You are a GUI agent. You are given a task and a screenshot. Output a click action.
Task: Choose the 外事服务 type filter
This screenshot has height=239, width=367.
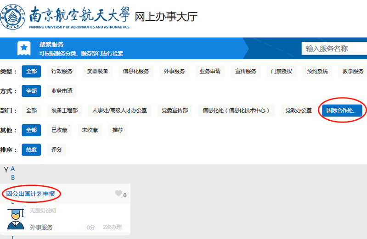pyautogui.click(x=174, y=71)
